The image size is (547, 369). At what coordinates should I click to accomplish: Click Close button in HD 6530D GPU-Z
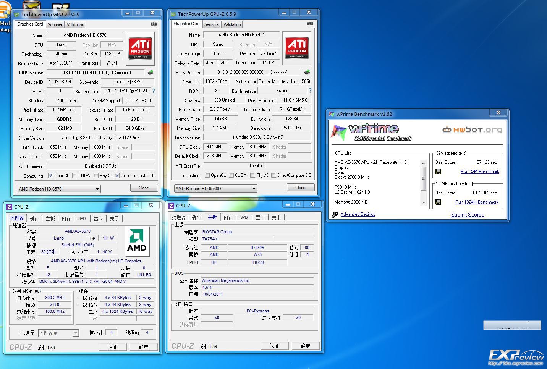[300, 188]
